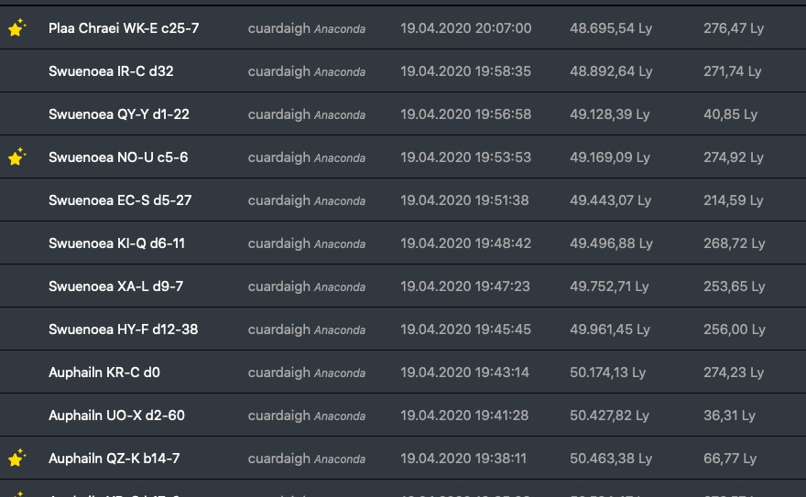The image size is (806, 497).
Task: Click cuardaigh commander in the Swuenoea IR-C d32 row
Action: click(x=278, y=71)
